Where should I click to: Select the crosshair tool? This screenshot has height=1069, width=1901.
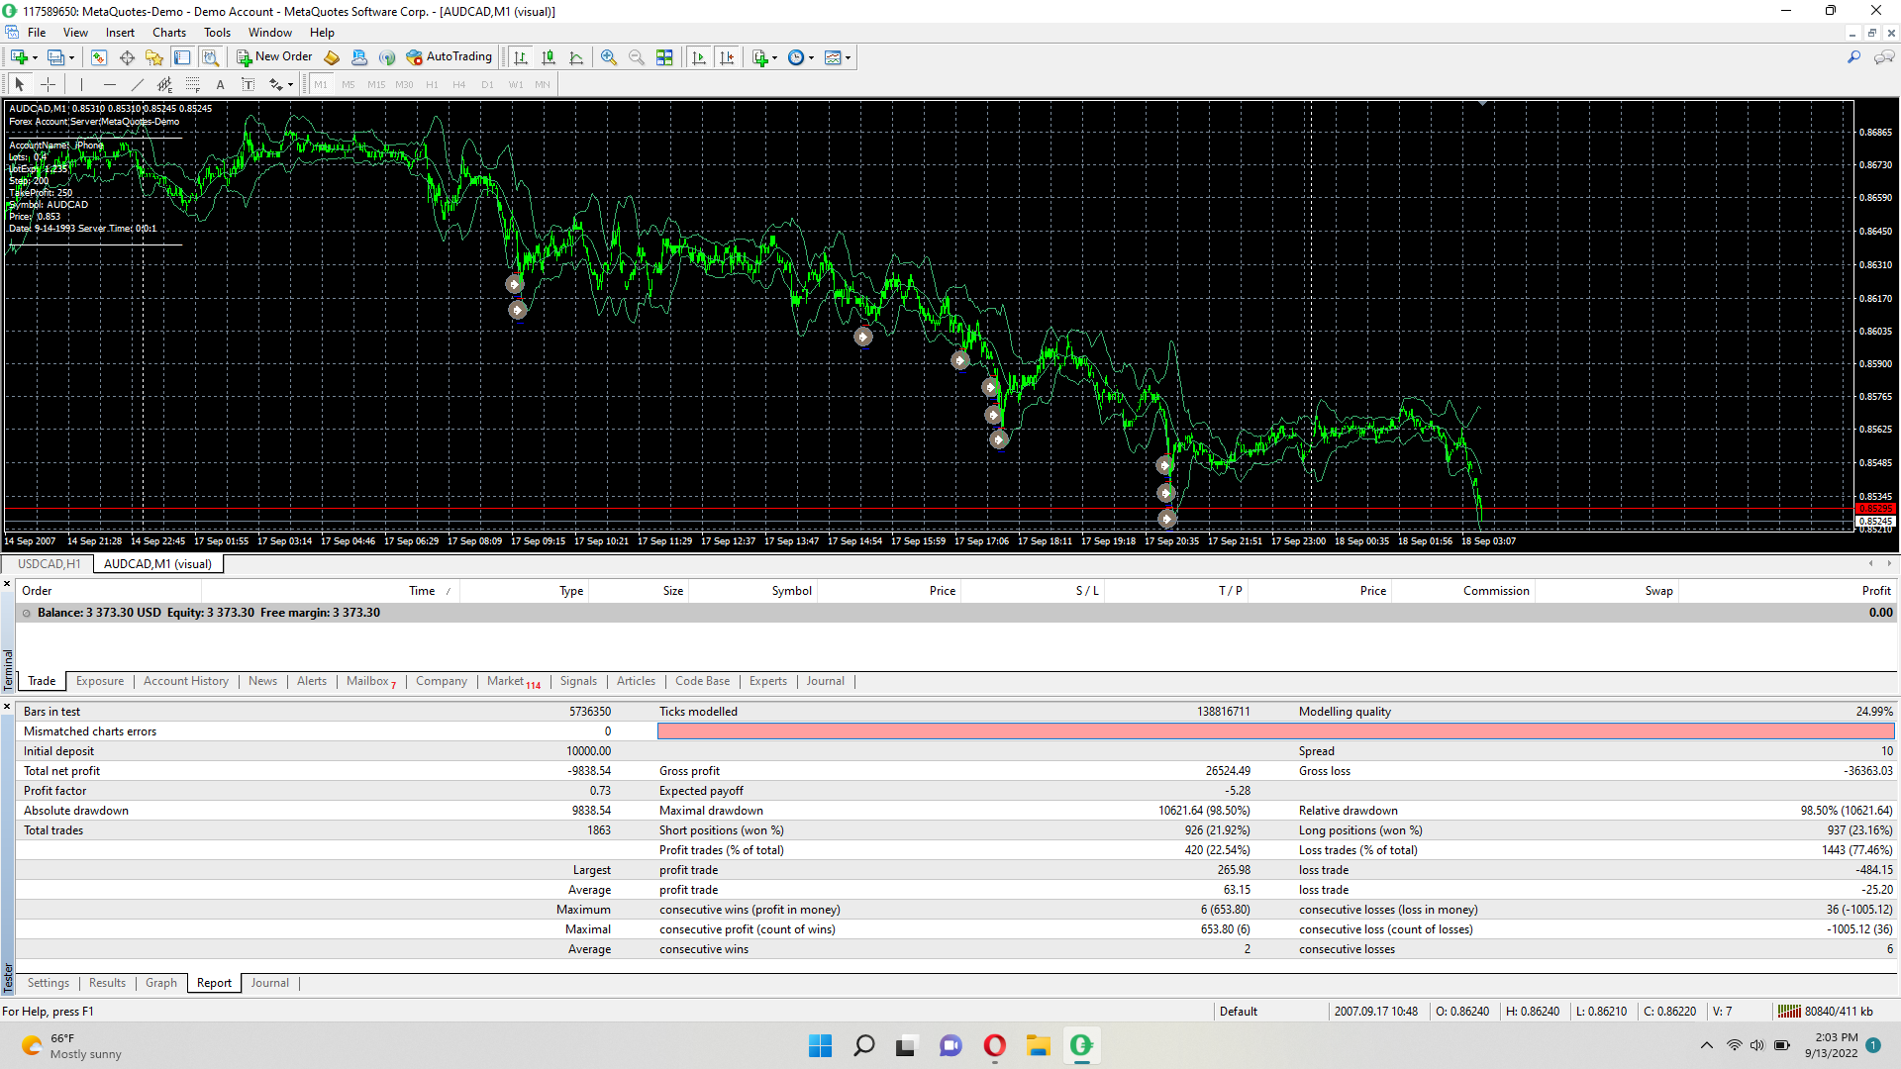click(48, 84)
